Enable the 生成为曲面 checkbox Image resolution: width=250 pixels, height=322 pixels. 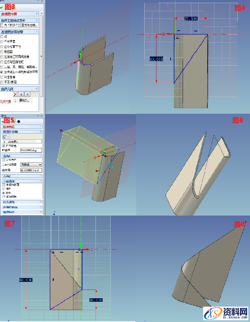3,185
